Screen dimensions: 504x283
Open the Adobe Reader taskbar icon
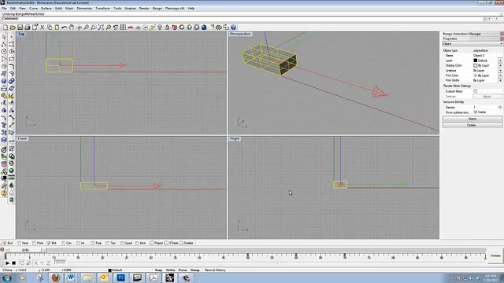point(154,277)
